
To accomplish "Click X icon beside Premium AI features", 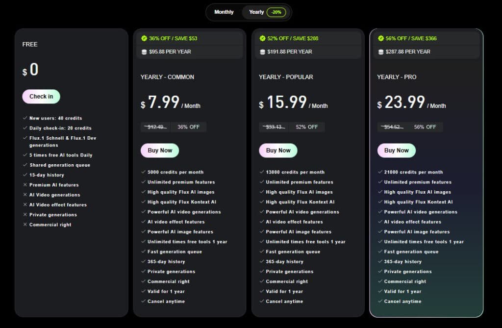I will click(25, 185).
